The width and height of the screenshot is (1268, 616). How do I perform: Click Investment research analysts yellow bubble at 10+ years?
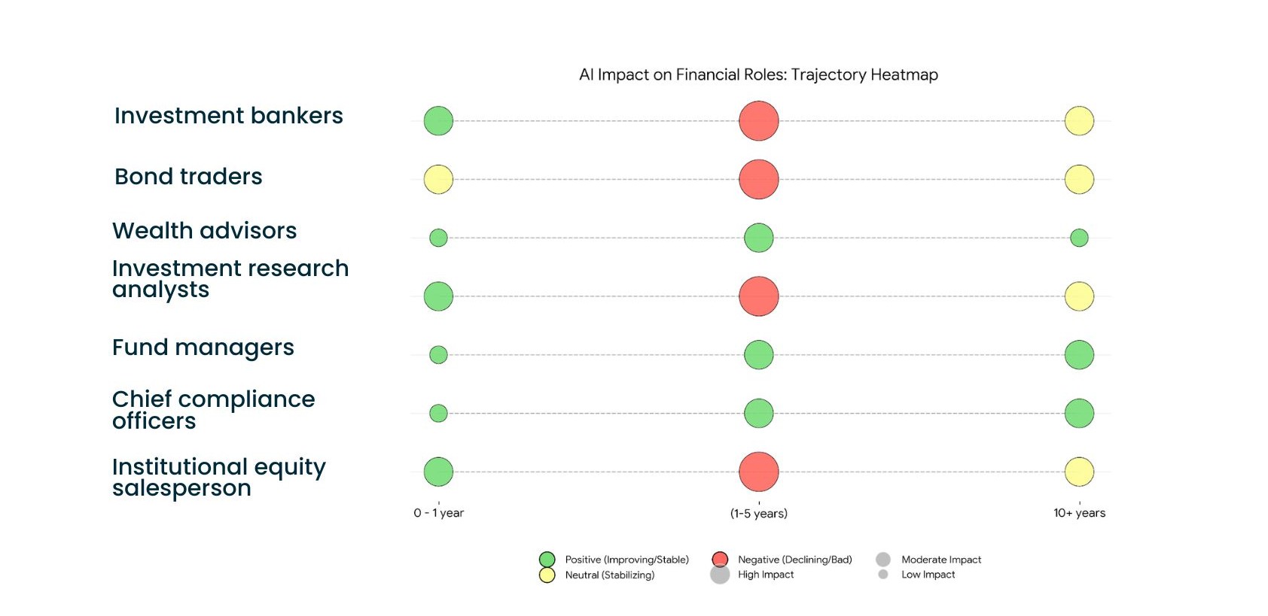point(1079,296)
